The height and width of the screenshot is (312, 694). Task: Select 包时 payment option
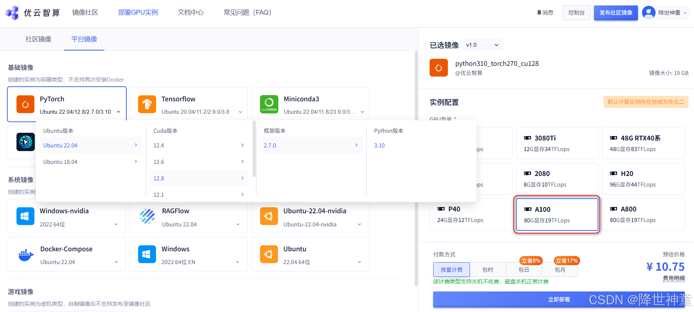coord(488,270)
